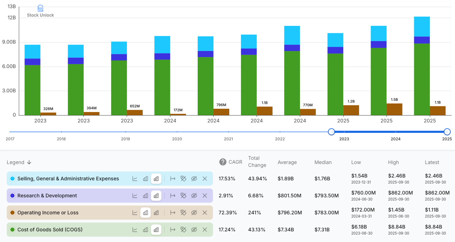
Task: Remove Cost of Goods Sold metric
Action: [x=205, y=230]
